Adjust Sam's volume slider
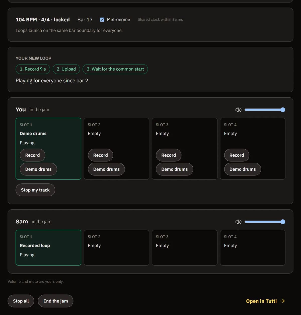 coord(265,222)
